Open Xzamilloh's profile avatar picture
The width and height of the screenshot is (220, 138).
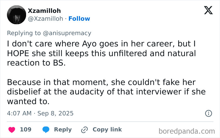16,14
